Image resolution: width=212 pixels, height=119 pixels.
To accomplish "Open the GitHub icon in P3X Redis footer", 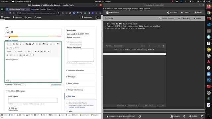I will (202, 116).
